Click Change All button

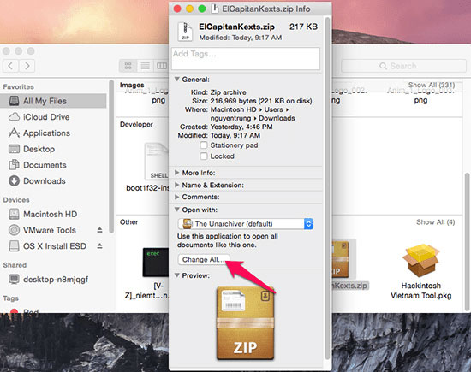pos(204,259)
